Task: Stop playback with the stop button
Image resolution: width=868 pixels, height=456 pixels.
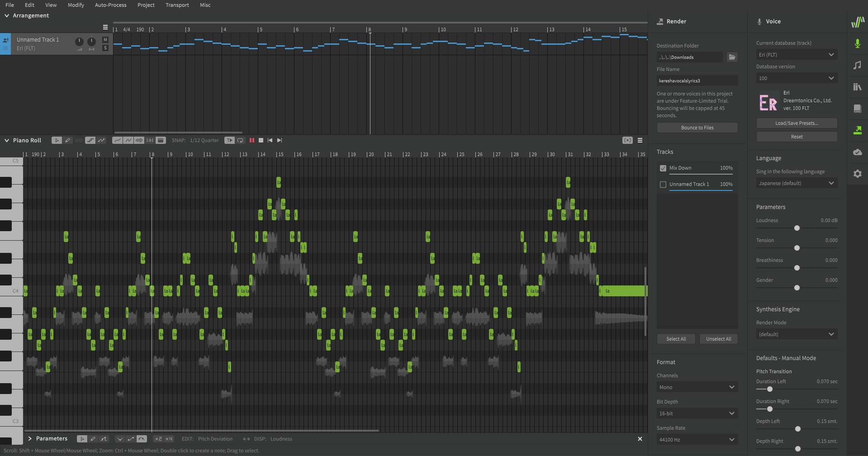Action: (261, 140)
